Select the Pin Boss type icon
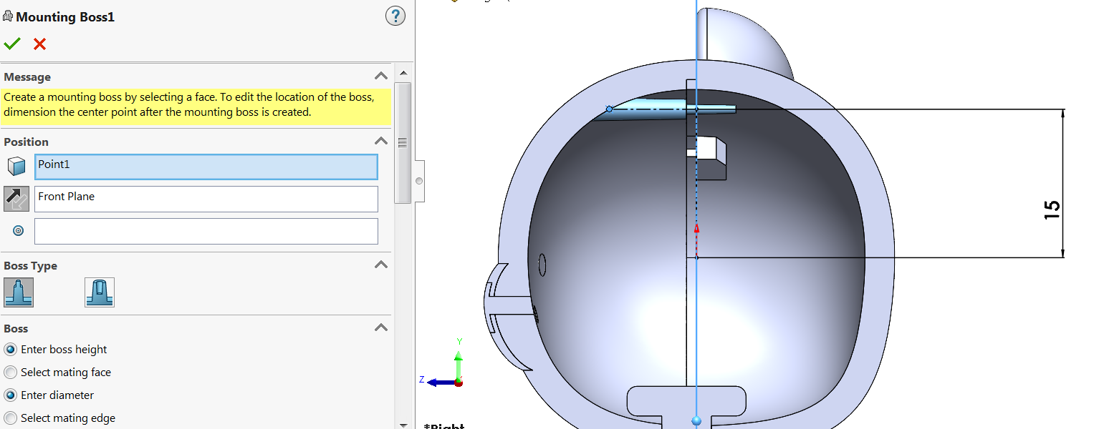 click(18, 292)
